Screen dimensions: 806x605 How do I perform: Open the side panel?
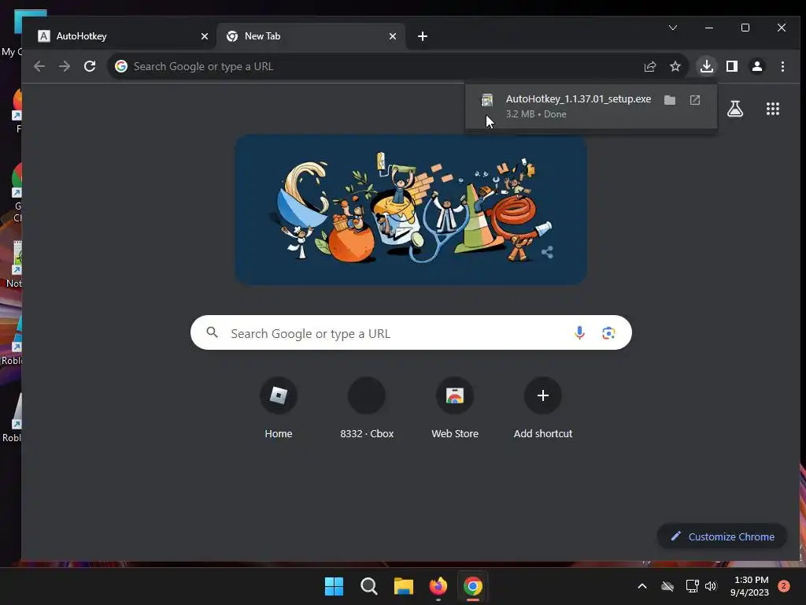pyautogui.click(x=731, y=66)
